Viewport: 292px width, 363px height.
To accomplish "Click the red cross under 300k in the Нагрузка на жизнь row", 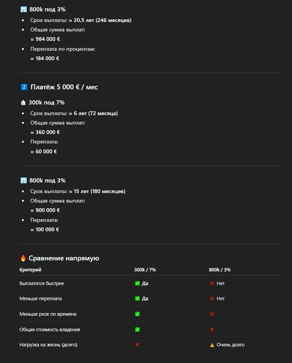I will coord(137,345).
